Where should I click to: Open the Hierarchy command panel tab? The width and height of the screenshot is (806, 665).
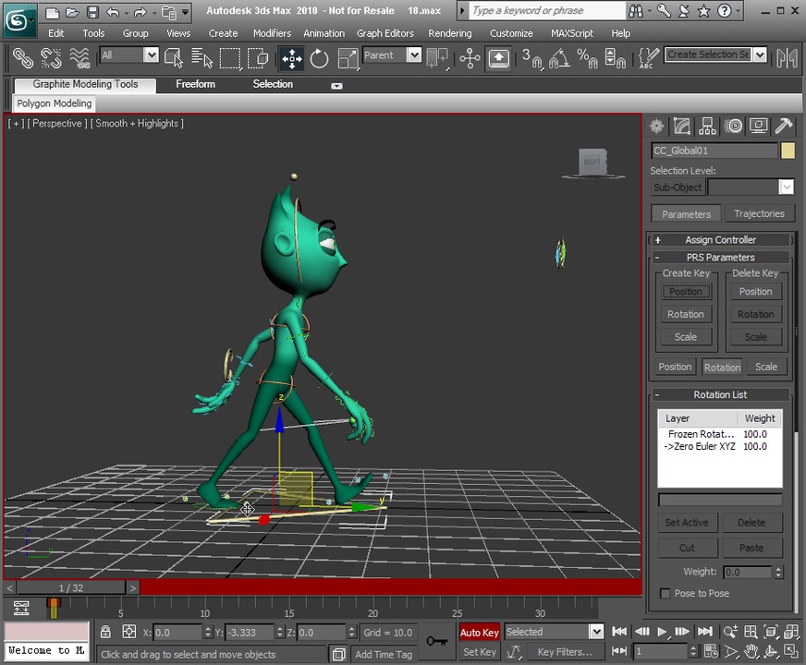(708, 127)
